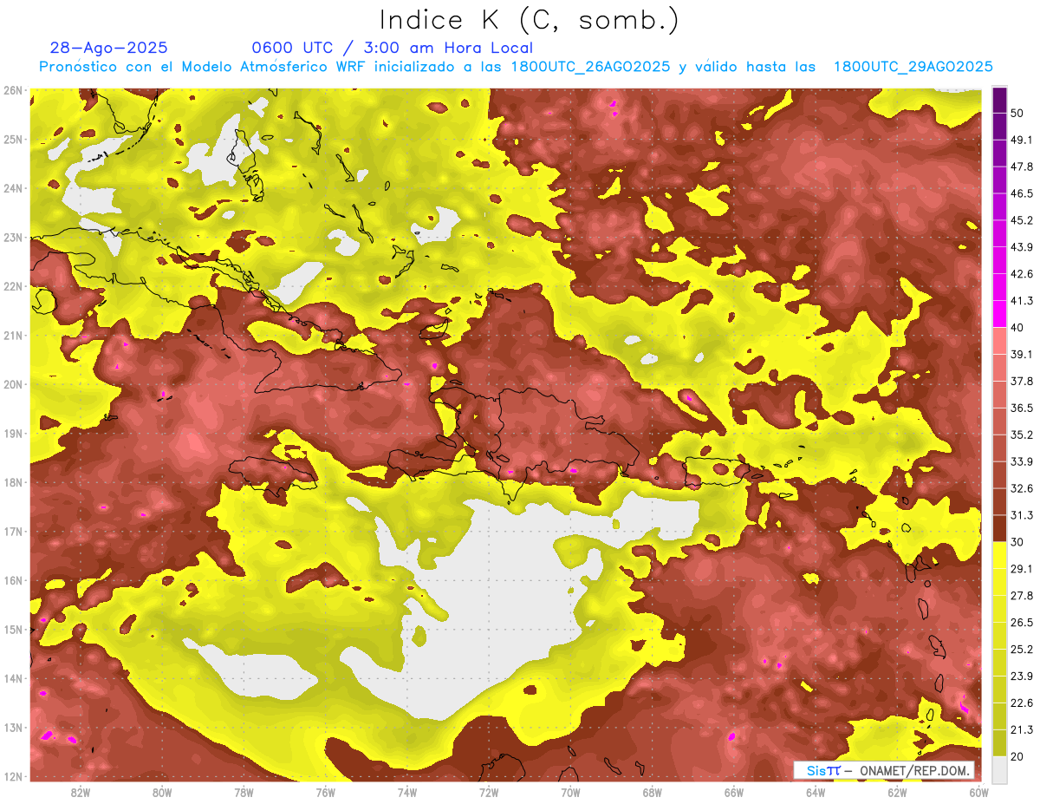The height and width of the screenshot is (804, 1040).
Task: Click the colorbar value '47.8'
Action: 1021,167
